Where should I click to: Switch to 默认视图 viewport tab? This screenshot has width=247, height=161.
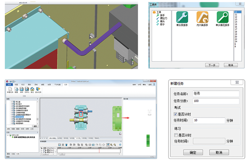click(53, 138)
